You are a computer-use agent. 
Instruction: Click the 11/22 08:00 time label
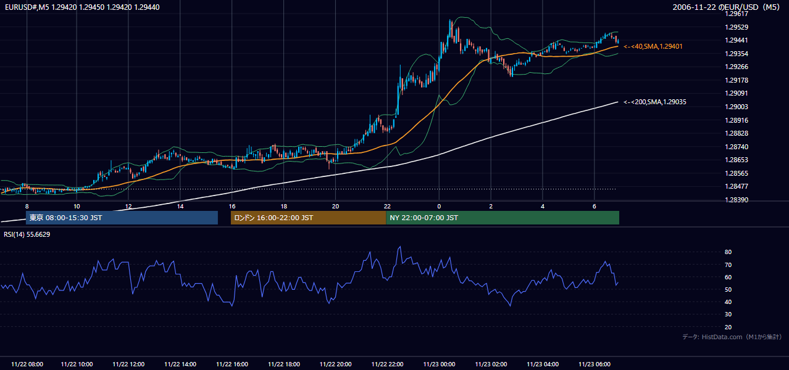[27, 364]
